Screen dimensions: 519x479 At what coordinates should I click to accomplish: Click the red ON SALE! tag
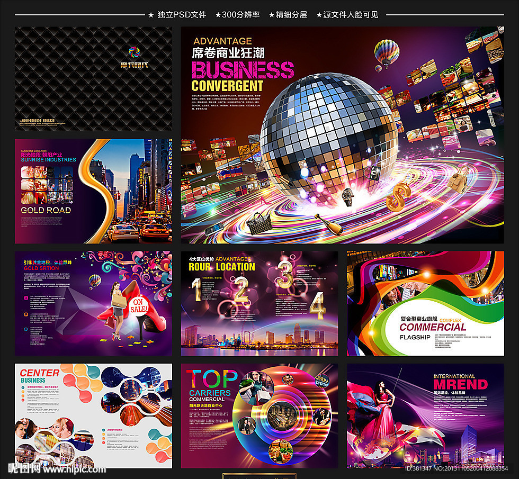[x=138, y=306]
